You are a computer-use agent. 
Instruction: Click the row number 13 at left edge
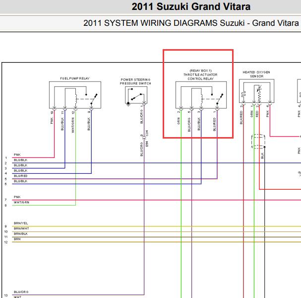tap(6, 296)
